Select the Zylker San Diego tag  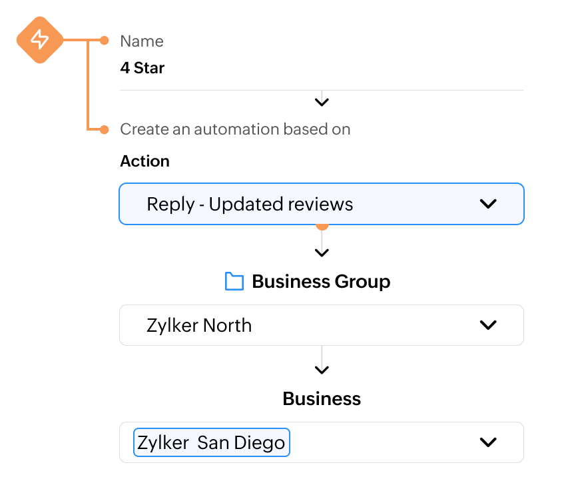tap(212, 442)
